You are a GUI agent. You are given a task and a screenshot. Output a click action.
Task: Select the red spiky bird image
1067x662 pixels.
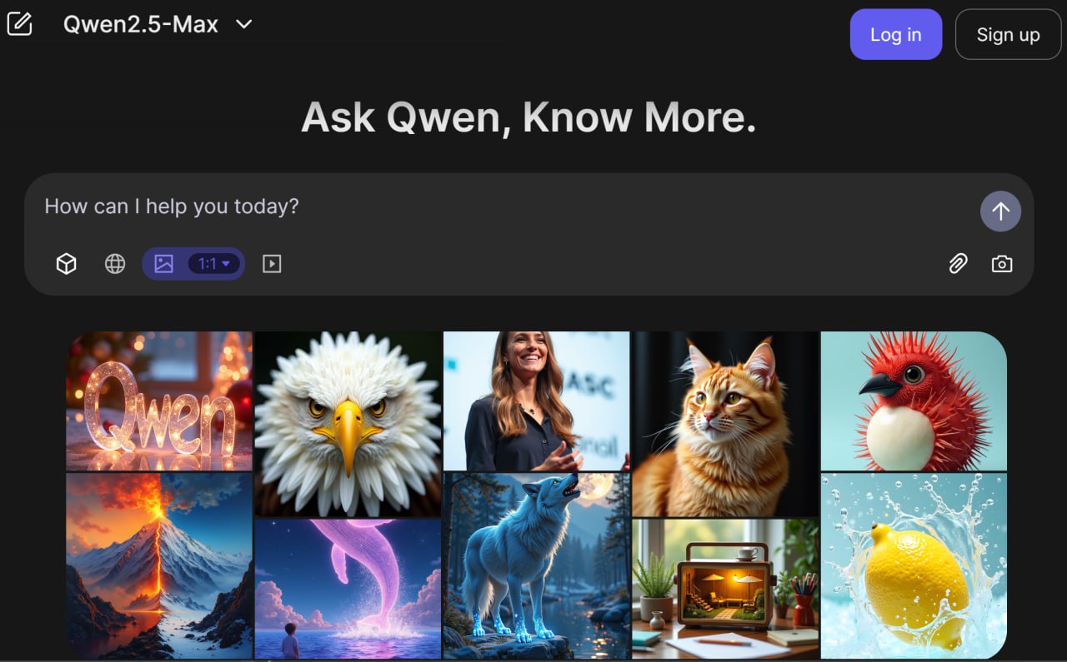(x=914, y=401)
